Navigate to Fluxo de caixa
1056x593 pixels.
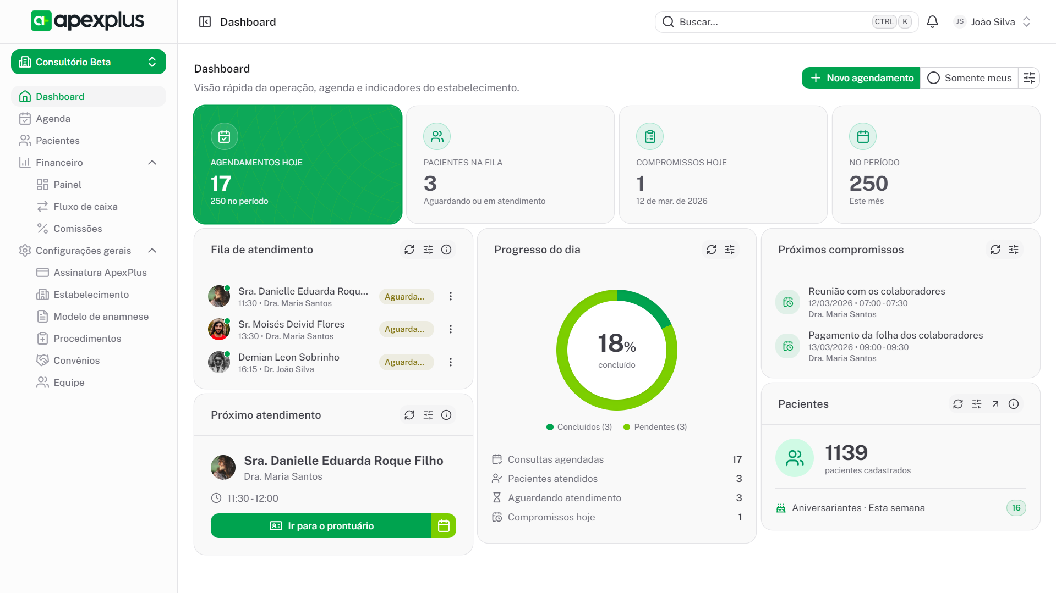pyautogui.click(x=85, y=206)
